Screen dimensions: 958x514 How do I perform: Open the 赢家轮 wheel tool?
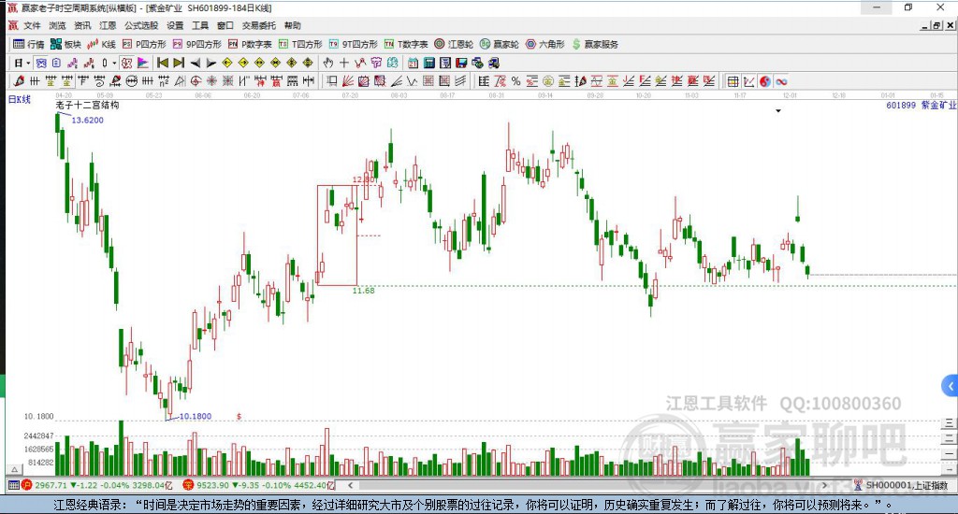(500, 44)
